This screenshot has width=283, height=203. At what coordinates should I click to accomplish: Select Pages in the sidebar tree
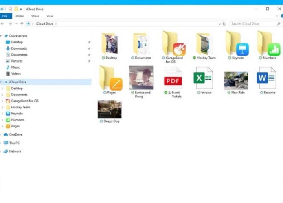15,126
